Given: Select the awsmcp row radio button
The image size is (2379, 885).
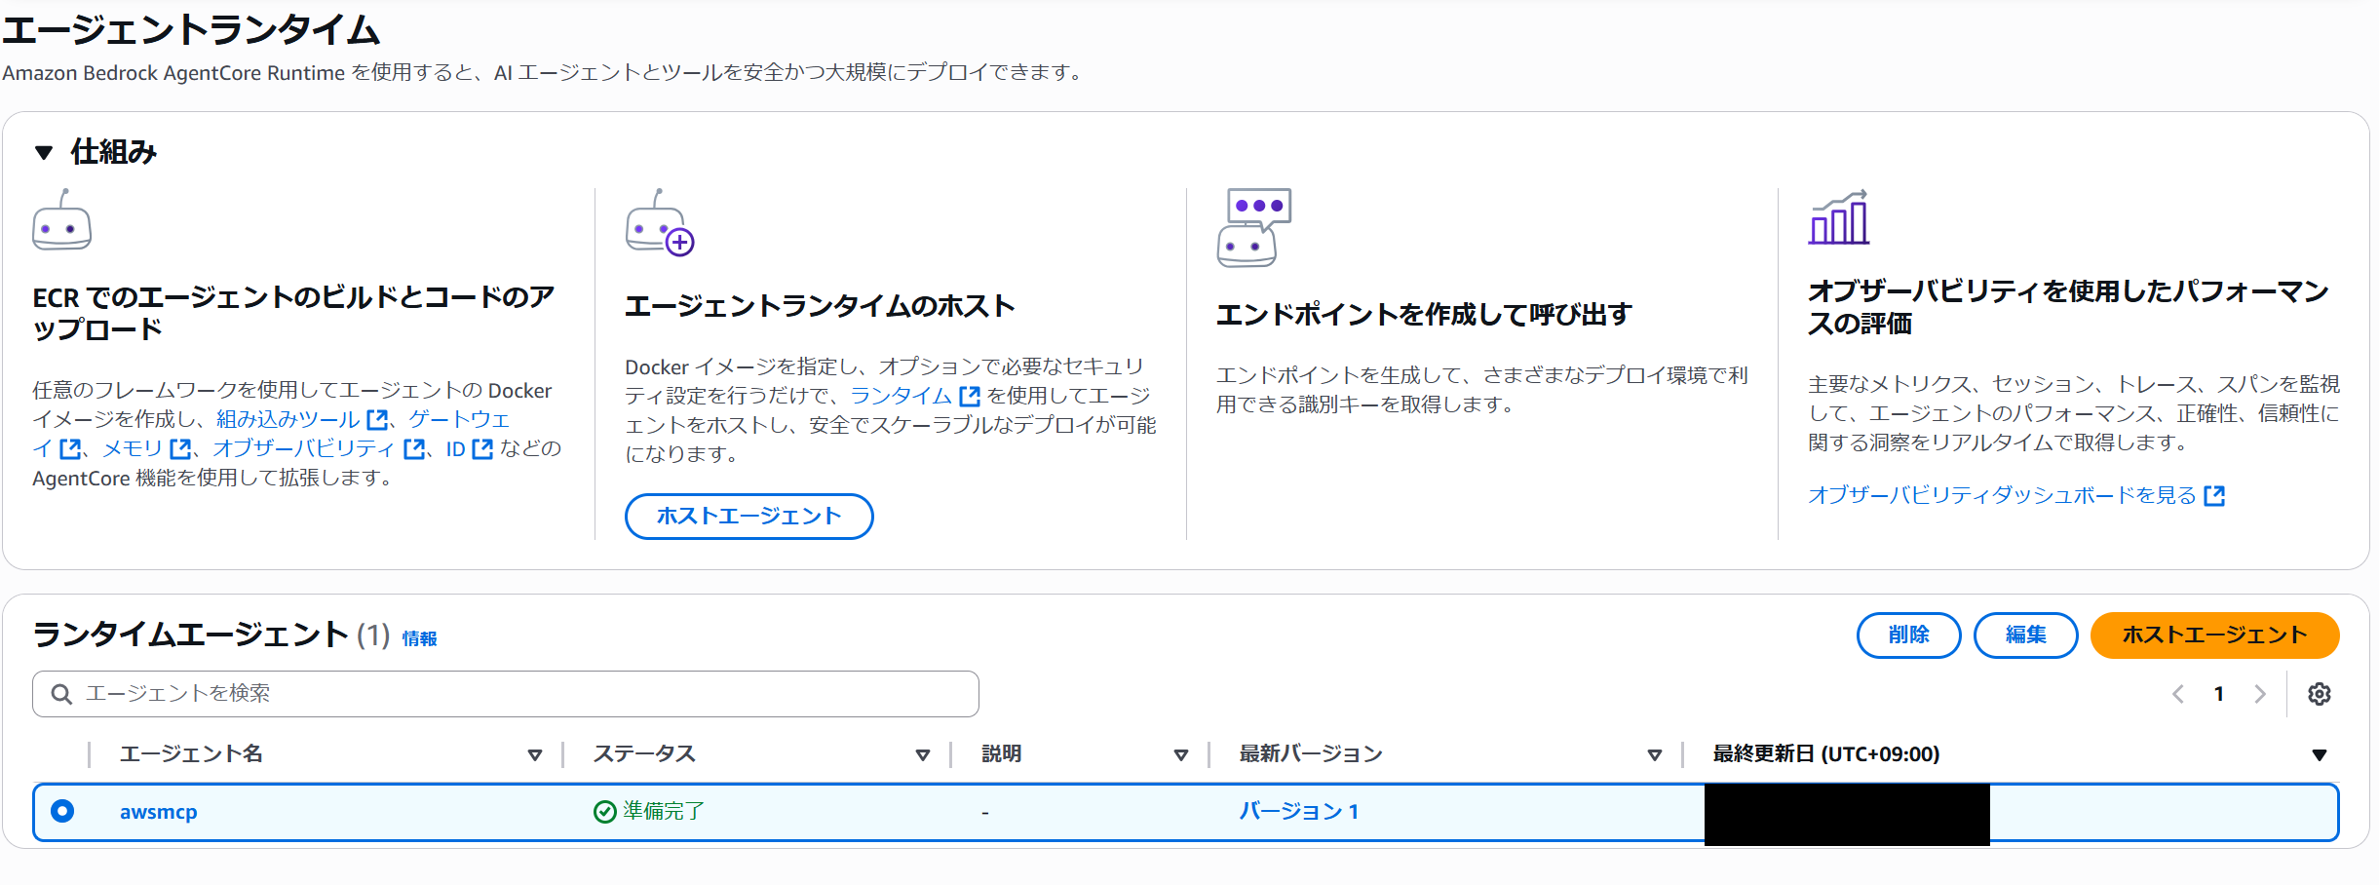Looking at the screenshot, I should click(62, 811).
